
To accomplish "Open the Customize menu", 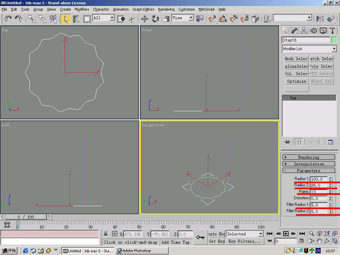I will (x=187, y=9).
